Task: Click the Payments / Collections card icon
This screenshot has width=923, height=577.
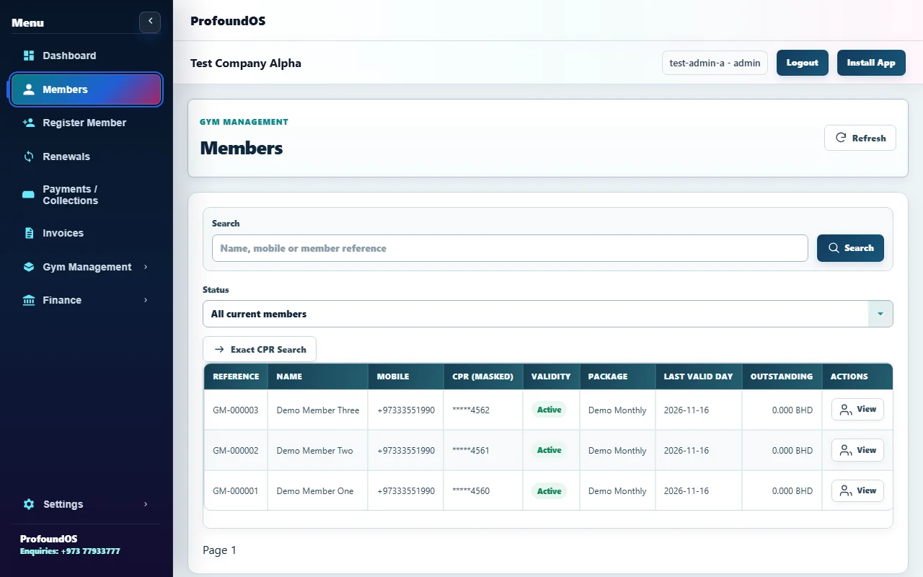Action: (x=29, y=195)
